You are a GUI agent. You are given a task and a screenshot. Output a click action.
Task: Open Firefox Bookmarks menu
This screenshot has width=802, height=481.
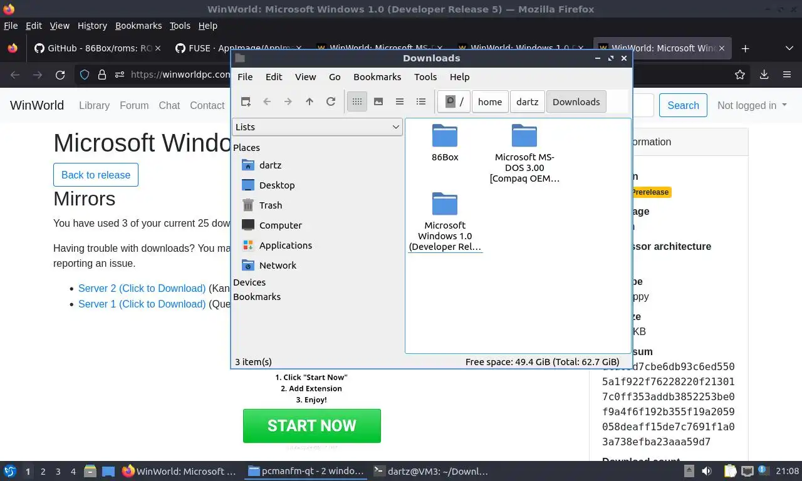[138, 26]
